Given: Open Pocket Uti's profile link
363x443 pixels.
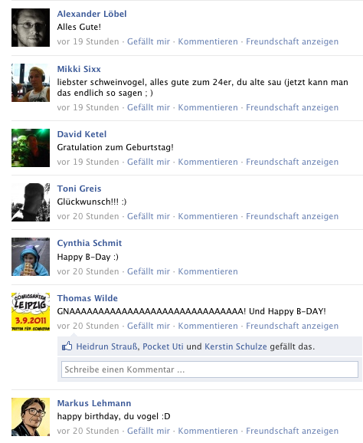Looking at the screenshot, I should coord(163,346).
